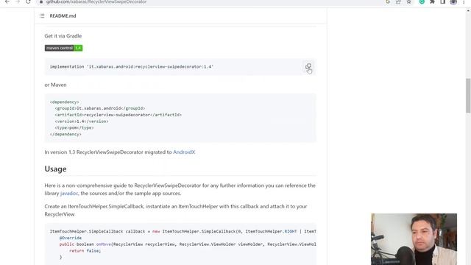
Task: Bookmark this page with the star icon
Action: pyautogui.click(x=409, y=1)
